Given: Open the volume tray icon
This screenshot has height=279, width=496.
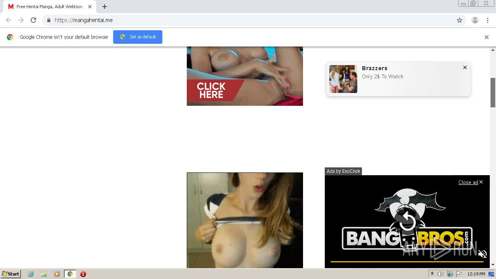Looking at the screenshot, I should (x=441, y=274).
